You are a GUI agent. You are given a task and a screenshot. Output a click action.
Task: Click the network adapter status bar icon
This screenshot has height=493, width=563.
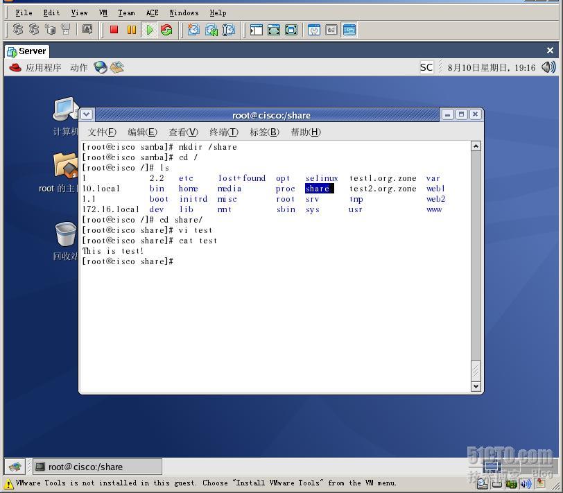511,485
